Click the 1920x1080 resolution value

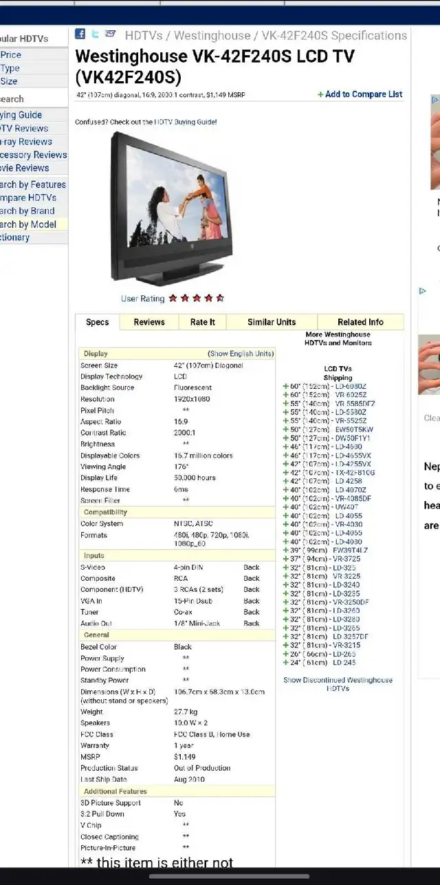(x=192, y=399)
